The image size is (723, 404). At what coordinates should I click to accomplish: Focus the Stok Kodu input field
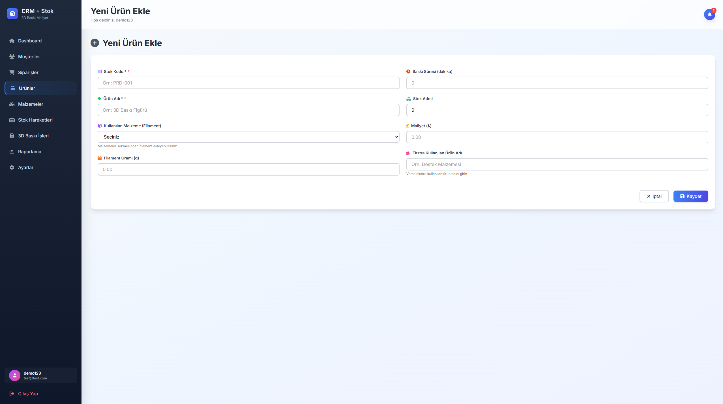[x=248, y=83]
